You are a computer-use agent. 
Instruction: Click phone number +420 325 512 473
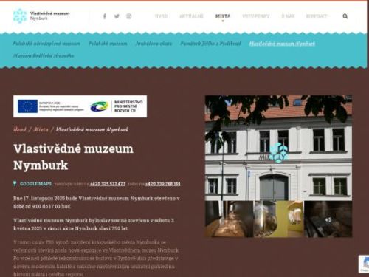(x=108, y=184)
